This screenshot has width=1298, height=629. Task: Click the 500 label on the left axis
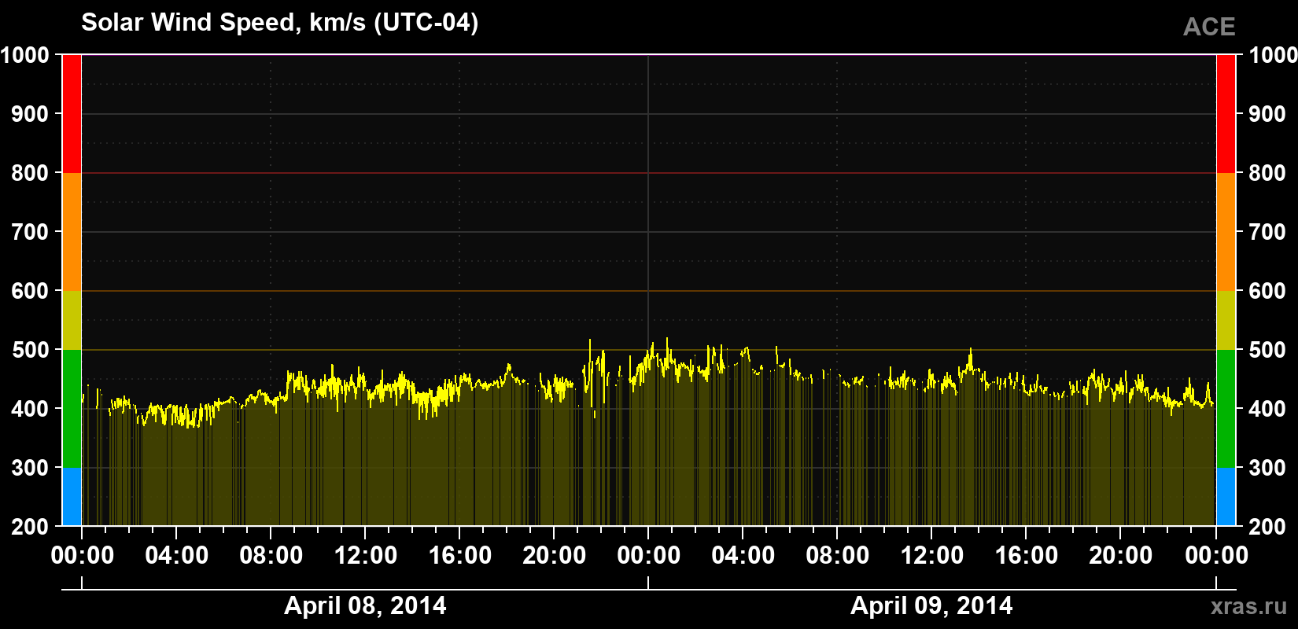30,350
